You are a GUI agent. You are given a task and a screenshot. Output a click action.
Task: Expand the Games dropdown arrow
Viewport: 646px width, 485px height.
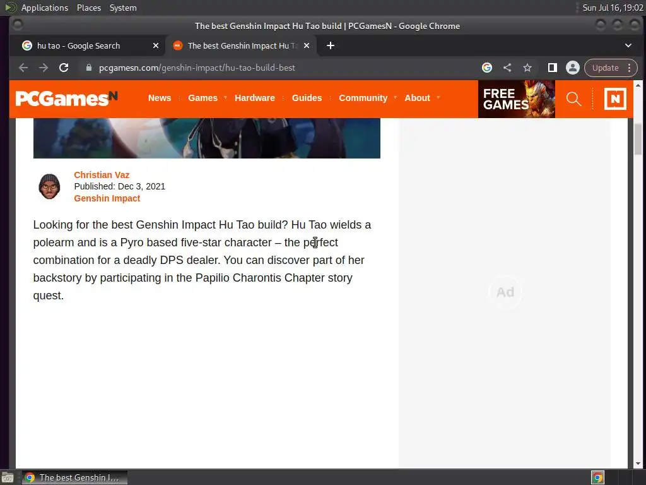point(225,98)
